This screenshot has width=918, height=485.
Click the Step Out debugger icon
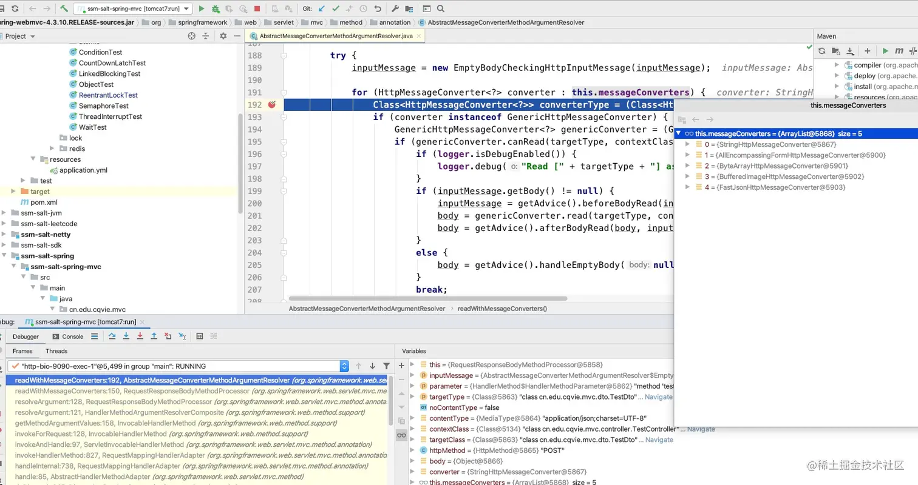[x=154, y=336]
